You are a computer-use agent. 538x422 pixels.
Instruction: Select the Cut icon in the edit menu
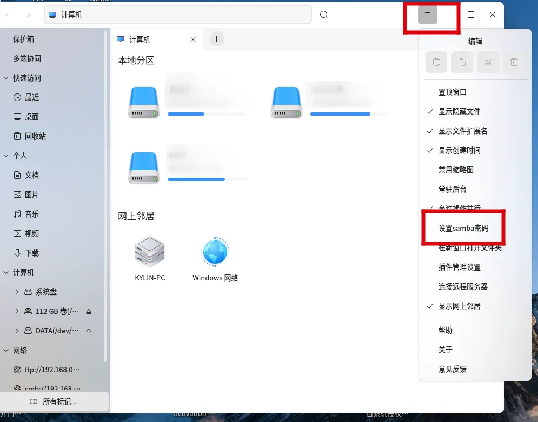click(488, 62)
